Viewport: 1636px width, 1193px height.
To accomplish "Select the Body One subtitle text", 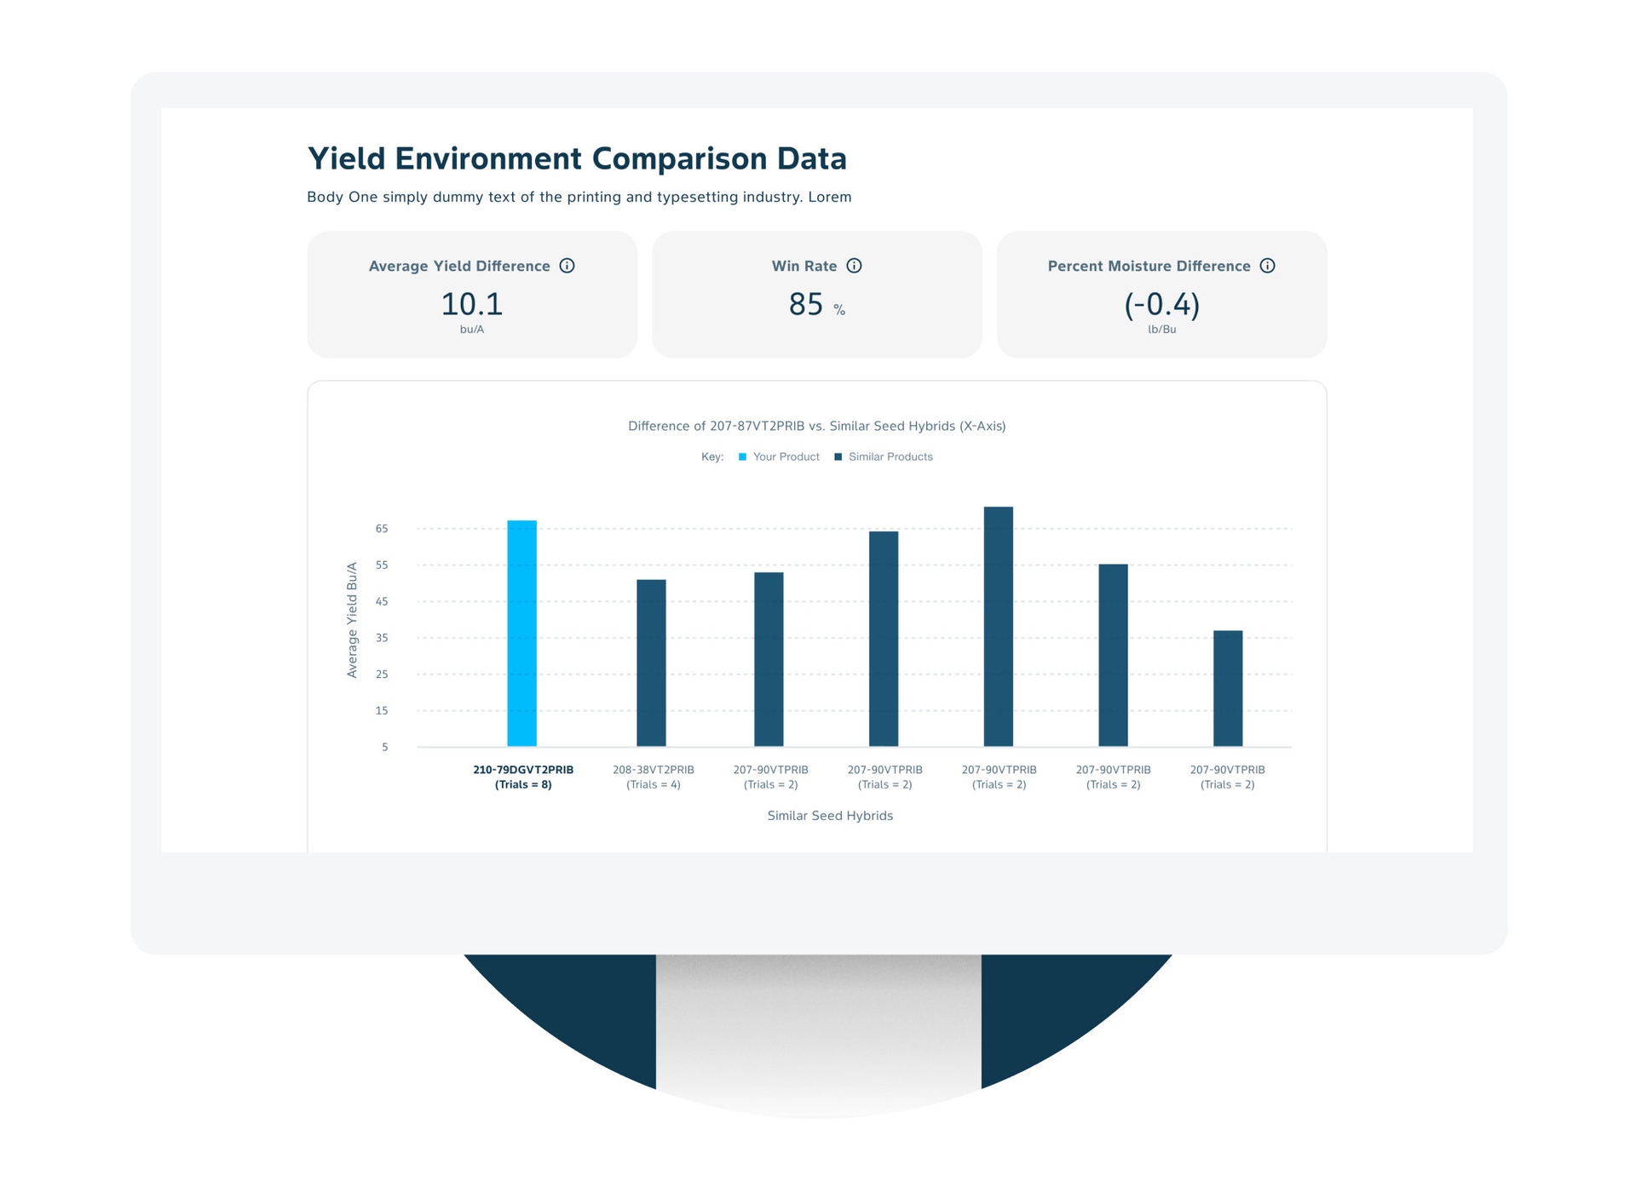I will pos(579,197).
